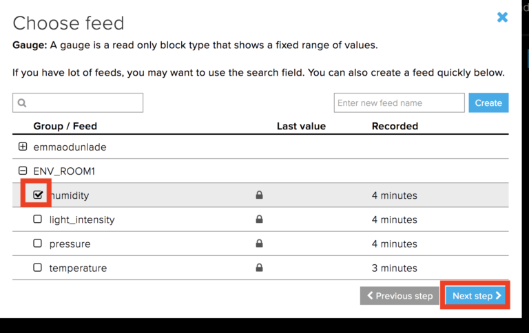Click the Enter new feed name field
The height and width of the screenshot is (333, 529).
pos(399,103)
